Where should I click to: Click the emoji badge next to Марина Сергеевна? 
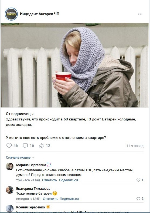coord(49,165)
